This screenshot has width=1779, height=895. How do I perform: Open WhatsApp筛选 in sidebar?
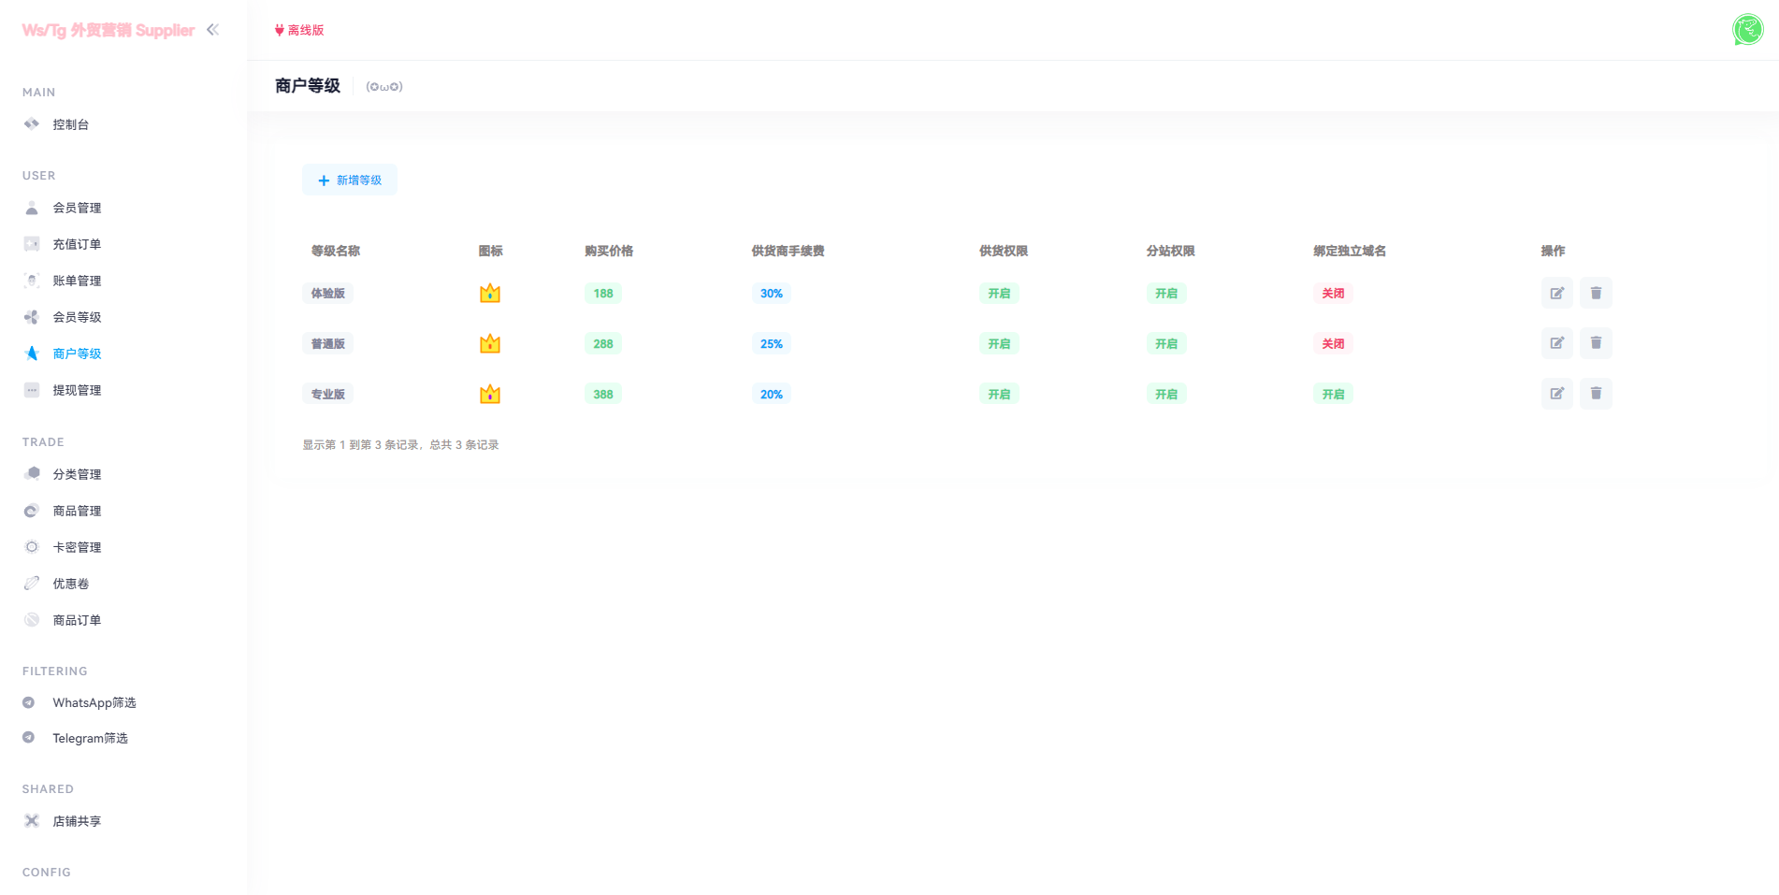pyautogui.click(x=94, y=703)
